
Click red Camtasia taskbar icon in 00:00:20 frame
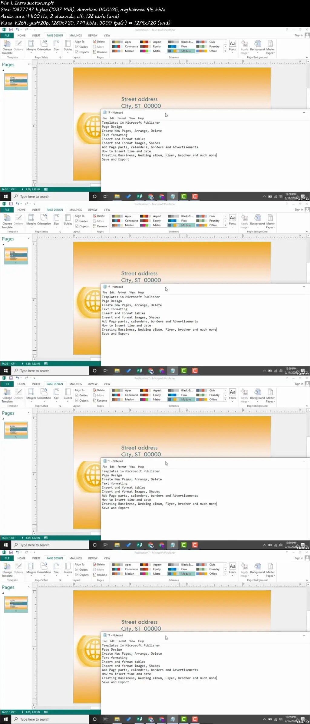tap(195, 196)
